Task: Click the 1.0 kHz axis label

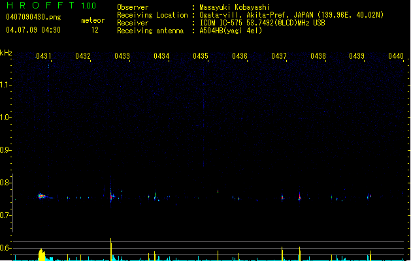Action: (x=5, y=117)
